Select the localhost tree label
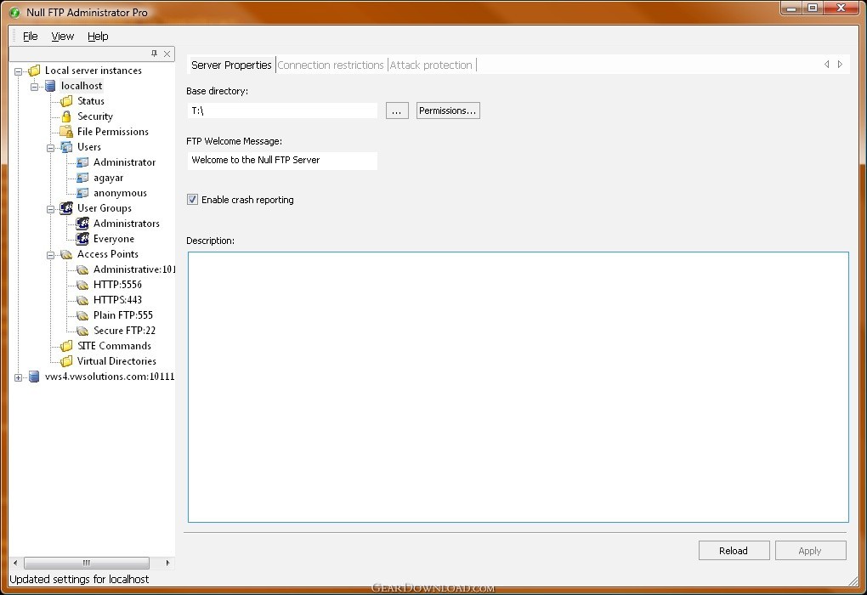Viewport: 867px width, 595px height. point(82,86)
